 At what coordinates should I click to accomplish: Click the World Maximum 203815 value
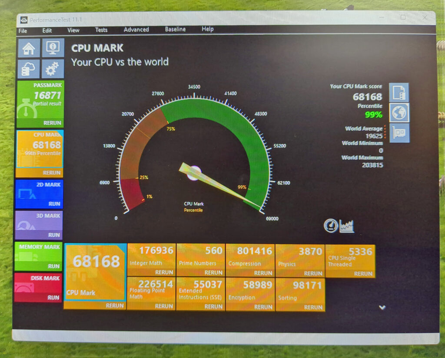[372, 165]
